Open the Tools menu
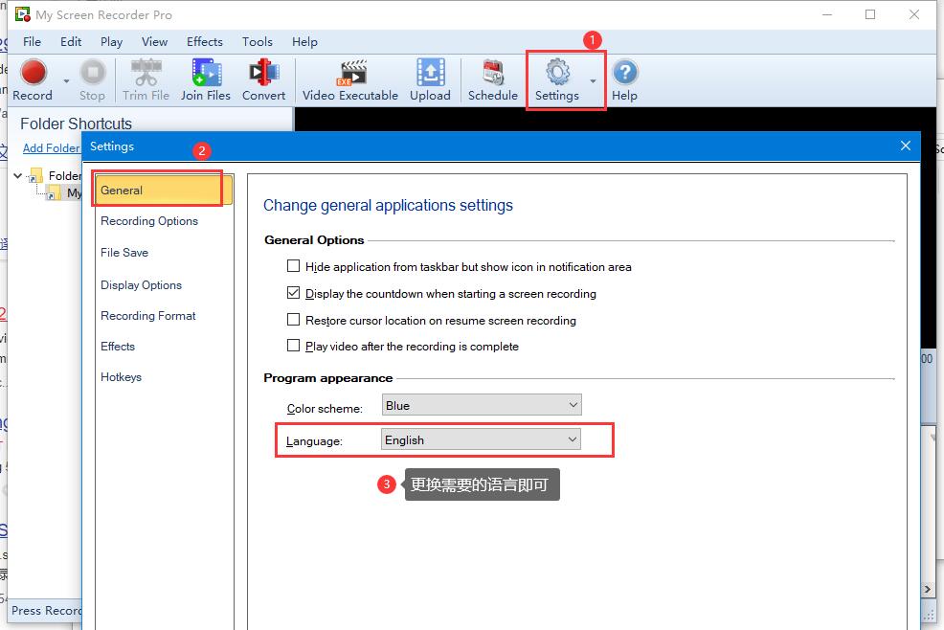Image resolution: width=944 pixels, height=630 pixels. click(x=258, y=41)
